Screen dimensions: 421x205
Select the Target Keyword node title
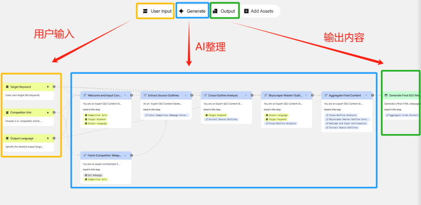pos(20,87)
